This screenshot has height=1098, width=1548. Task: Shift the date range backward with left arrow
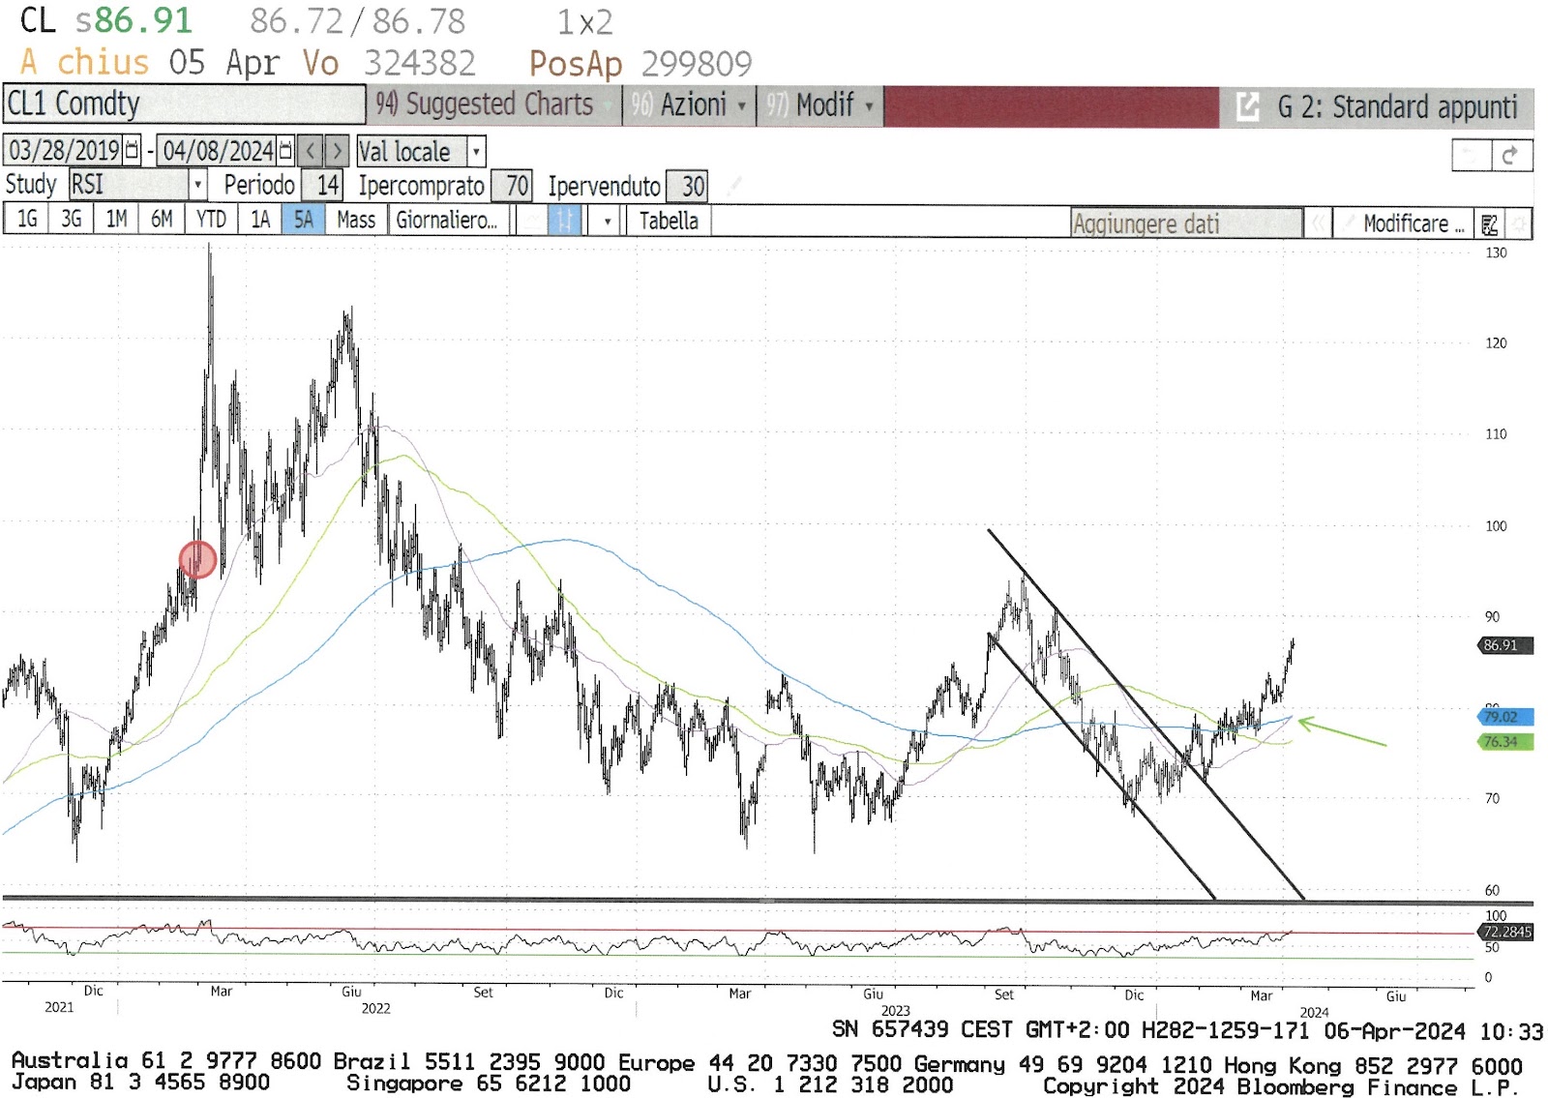click(311, 151)
